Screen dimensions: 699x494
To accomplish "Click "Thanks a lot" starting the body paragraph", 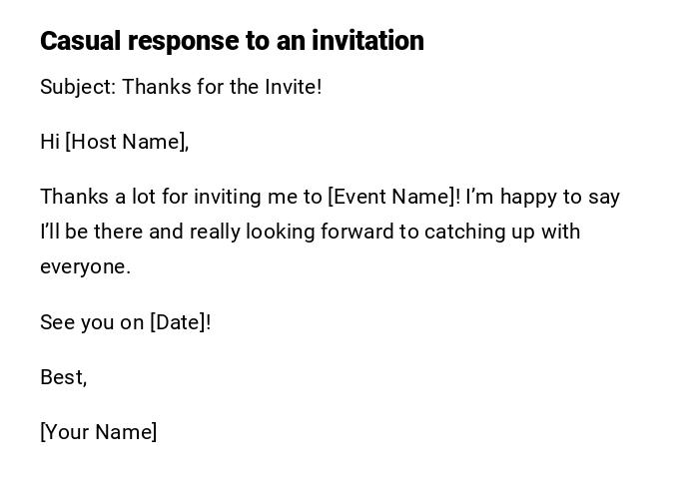I will click(95, 197).
